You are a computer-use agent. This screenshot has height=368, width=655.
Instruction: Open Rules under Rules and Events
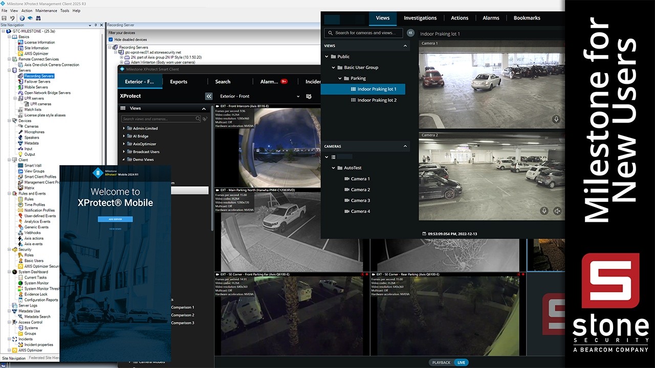pos(29,199)
